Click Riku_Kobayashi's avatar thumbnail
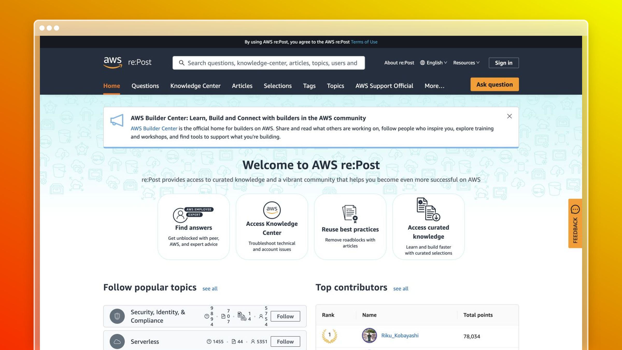Screen dimensions: 622x350 point(369,335)
